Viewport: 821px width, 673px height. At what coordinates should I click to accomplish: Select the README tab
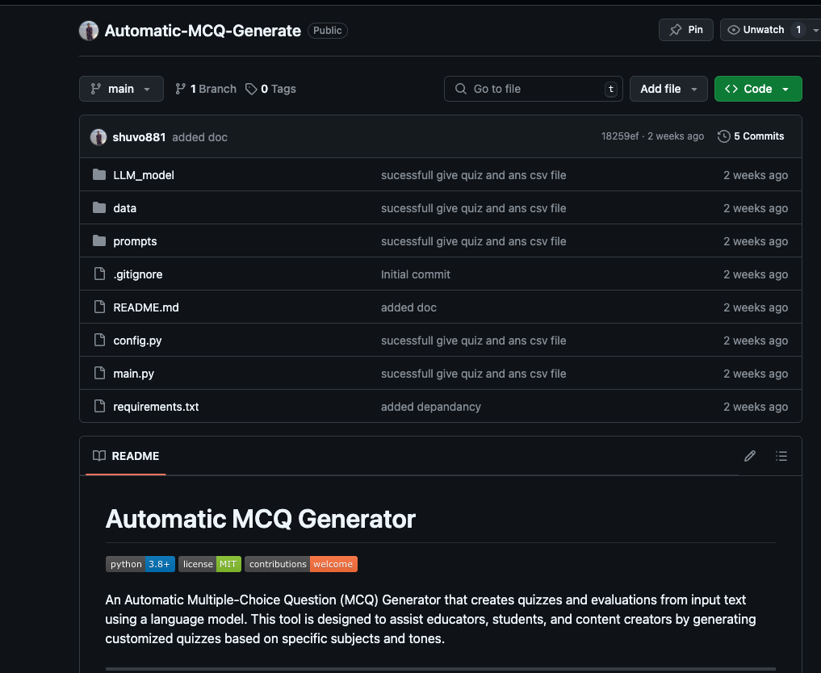point(126,456)
